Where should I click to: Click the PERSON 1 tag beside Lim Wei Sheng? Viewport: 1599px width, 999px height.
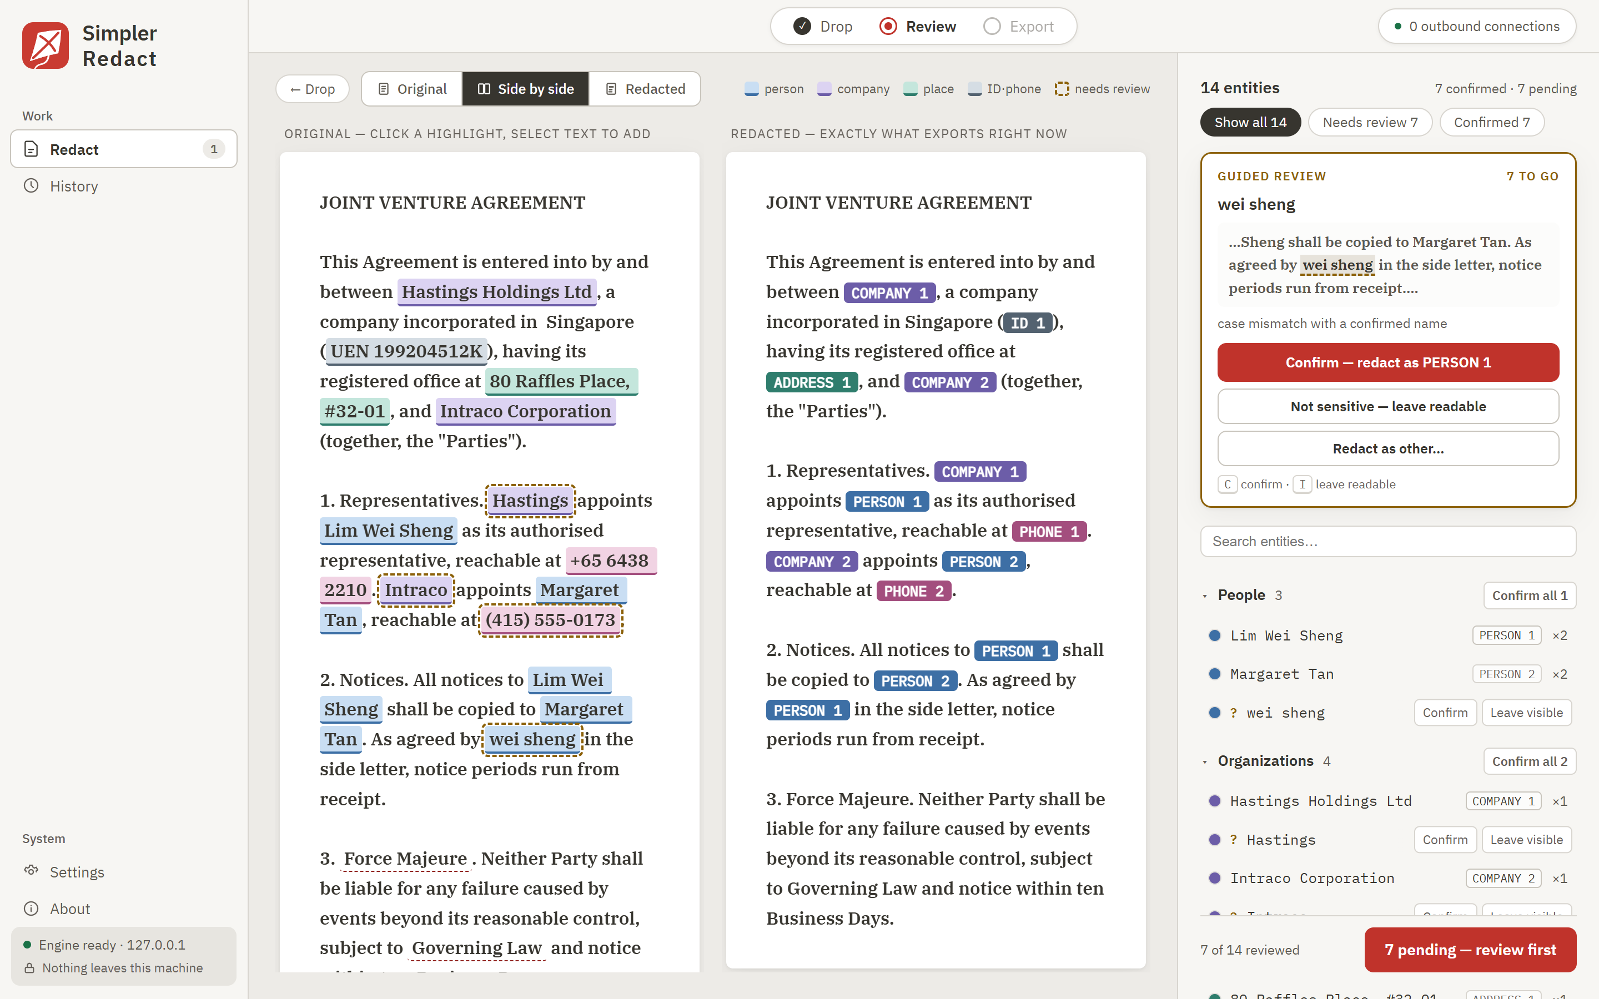point(1506,635)
